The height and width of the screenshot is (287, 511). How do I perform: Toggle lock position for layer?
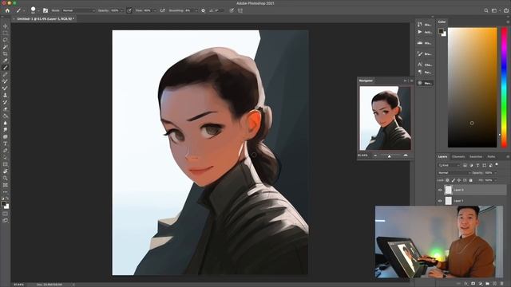459,180
